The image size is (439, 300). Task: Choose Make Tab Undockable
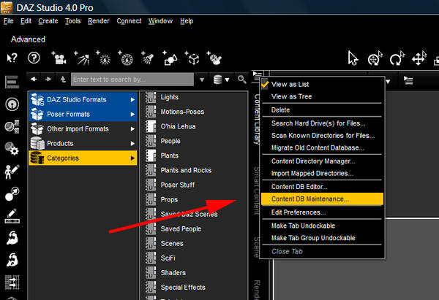322,226
